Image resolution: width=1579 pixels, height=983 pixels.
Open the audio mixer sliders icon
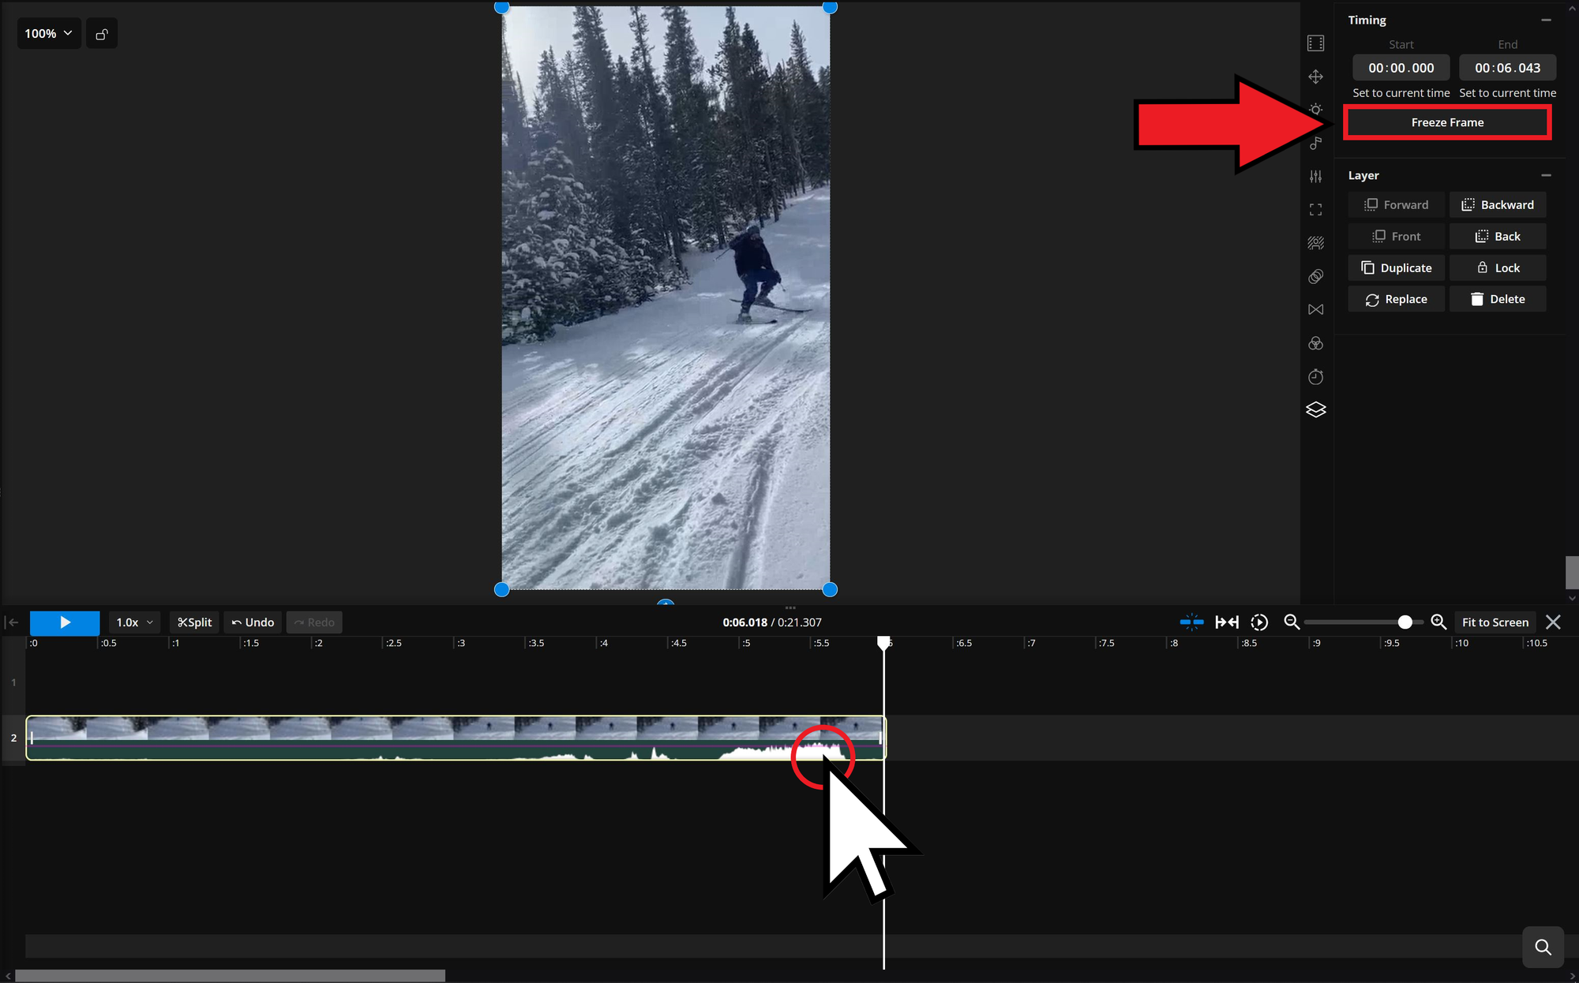pyautogui.click(x=1315, y=177)
